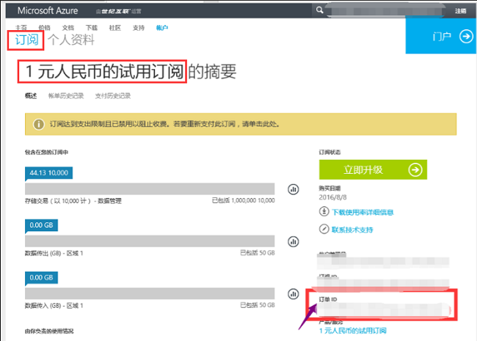Click the arrow icon on 门户 tile
Viewport: 477px width, 341px height.
(x=465, y=37)
